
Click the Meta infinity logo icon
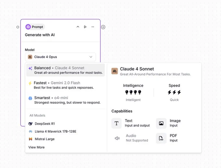[x=31, y=131]
